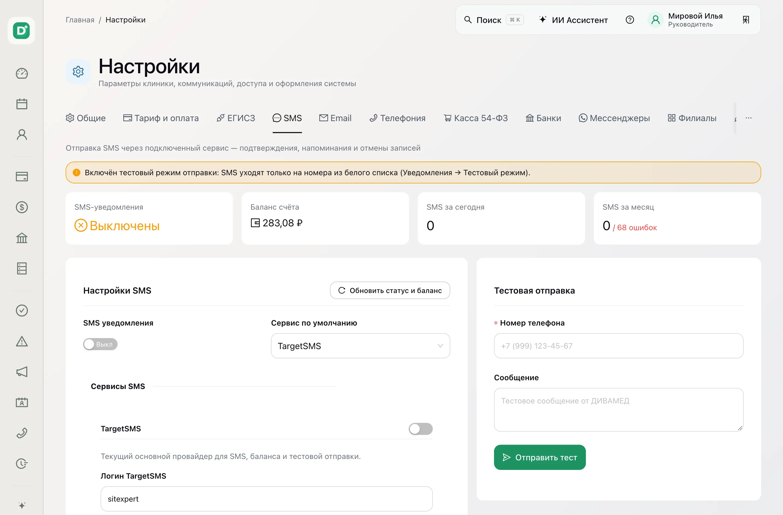Open the ИИ Ассистент button
The height and width of the screenshot is (515, 783).
573,20
